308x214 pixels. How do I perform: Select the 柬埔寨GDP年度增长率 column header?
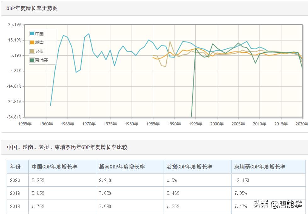[x=260, y=167]
